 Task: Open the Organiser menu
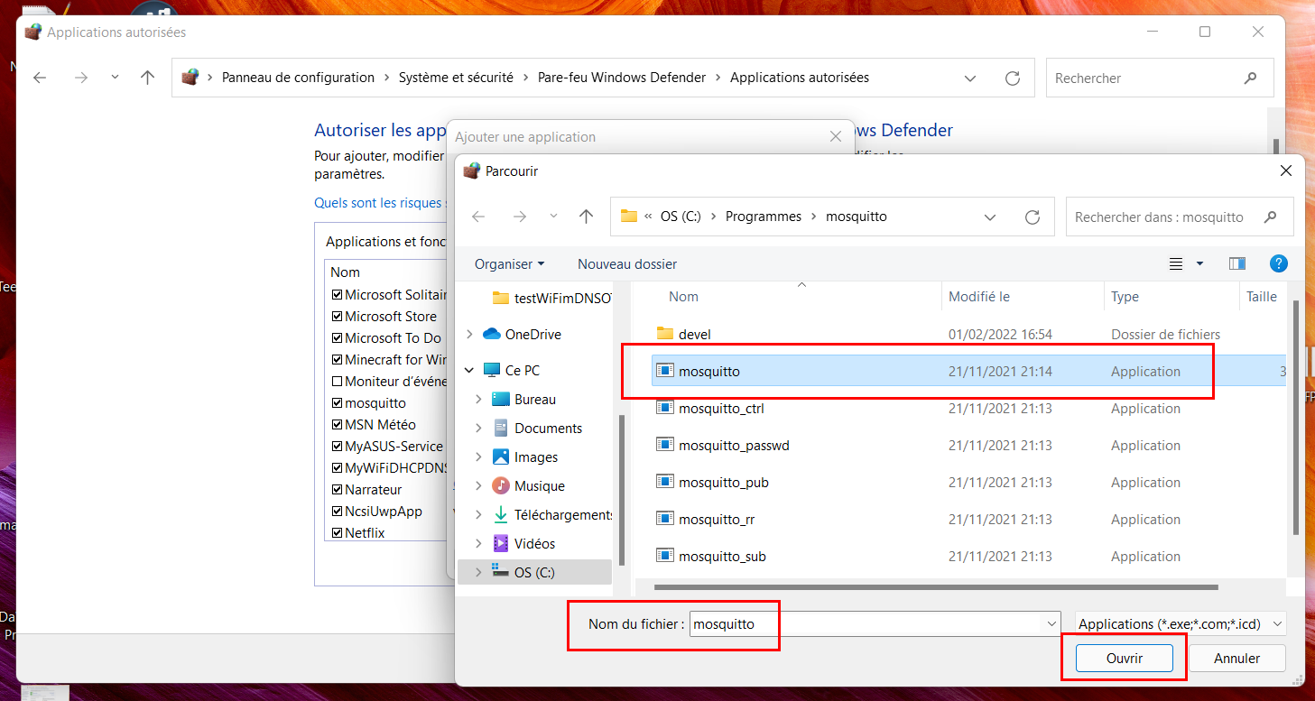point(510,263)
